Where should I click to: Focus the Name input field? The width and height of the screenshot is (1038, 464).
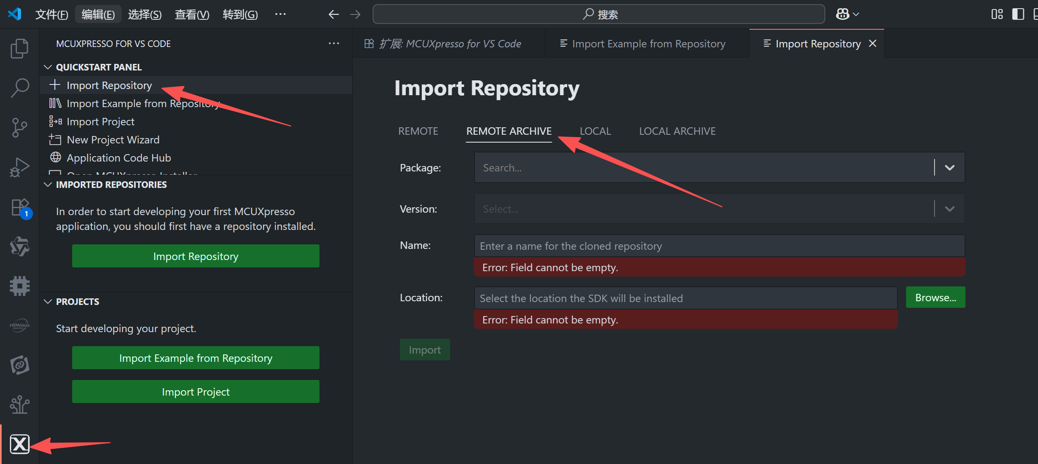719,246
